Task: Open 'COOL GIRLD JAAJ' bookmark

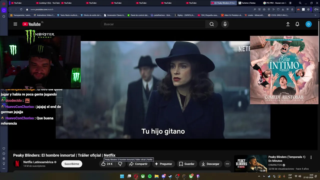Action: 278,15
